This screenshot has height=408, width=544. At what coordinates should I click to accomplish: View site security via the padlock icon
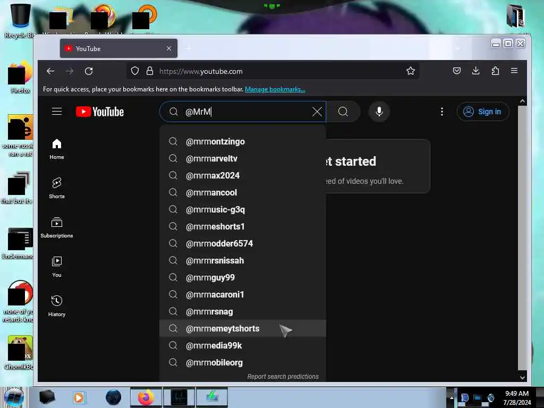click(x=149, y=71)
